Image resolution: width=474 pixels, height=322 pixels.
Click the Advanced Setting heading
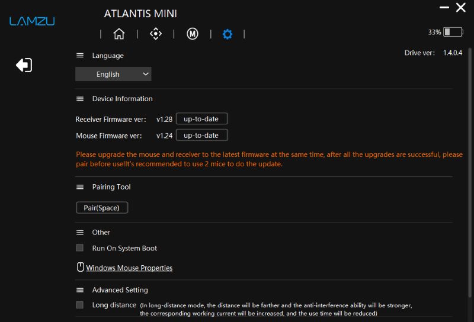tap(120, 290)
